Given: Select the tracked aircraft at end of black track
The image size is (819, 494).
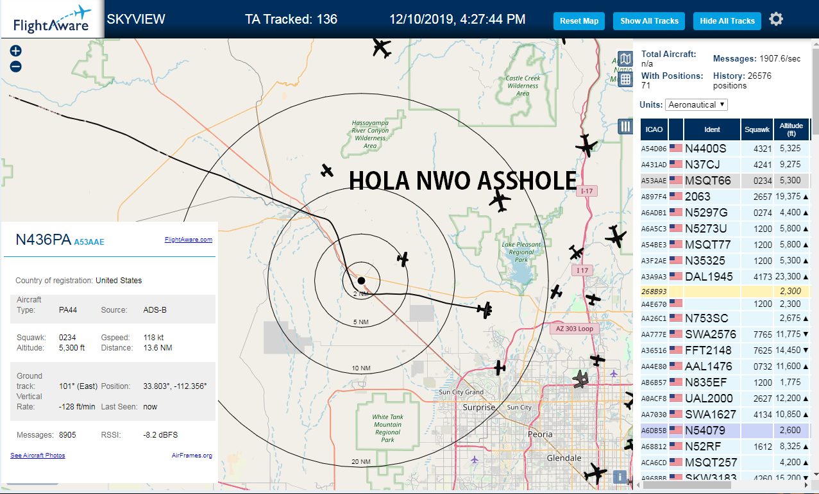Looking at the screenshot, I should tap(486, 310).
